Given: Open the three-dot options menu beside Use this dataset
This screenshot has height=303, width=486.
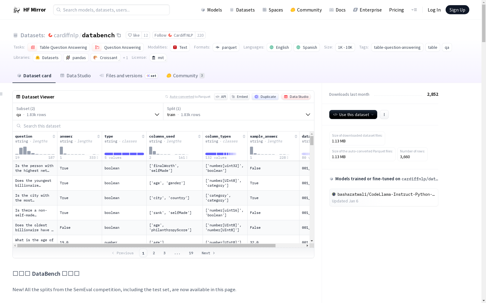Looking at the screenshot, I should click(x=384, y=115).
